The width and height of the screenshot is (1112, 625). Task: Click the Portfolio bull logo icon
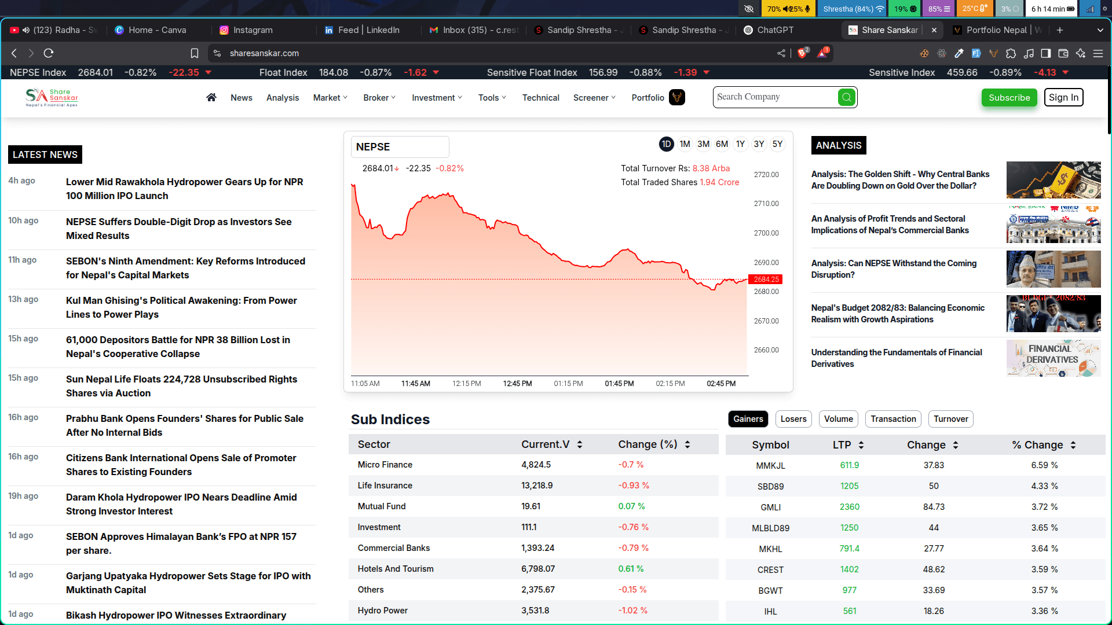(x=676, y=97)
